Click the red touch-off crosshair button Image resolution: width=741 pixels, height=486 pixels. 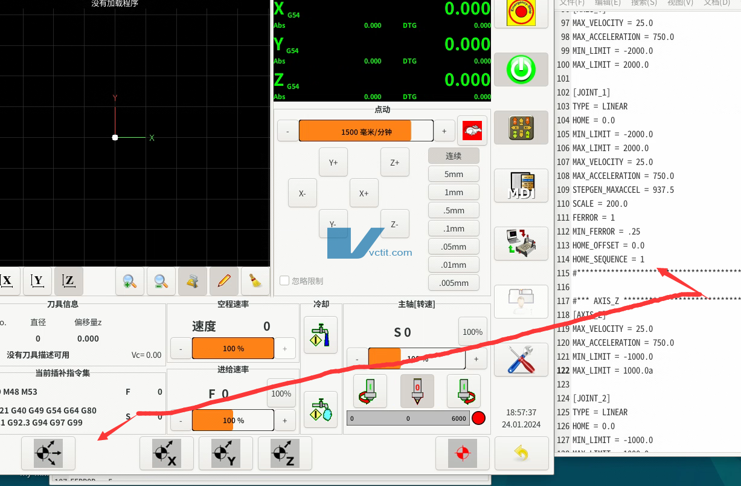point(463,453)
